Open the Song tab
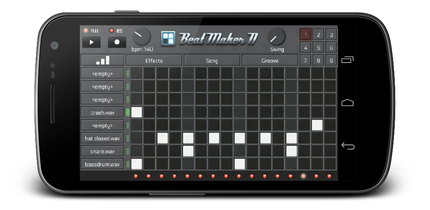 pos(212,60)
